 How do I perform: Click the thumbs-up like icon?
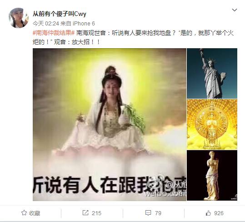(208, 213)
